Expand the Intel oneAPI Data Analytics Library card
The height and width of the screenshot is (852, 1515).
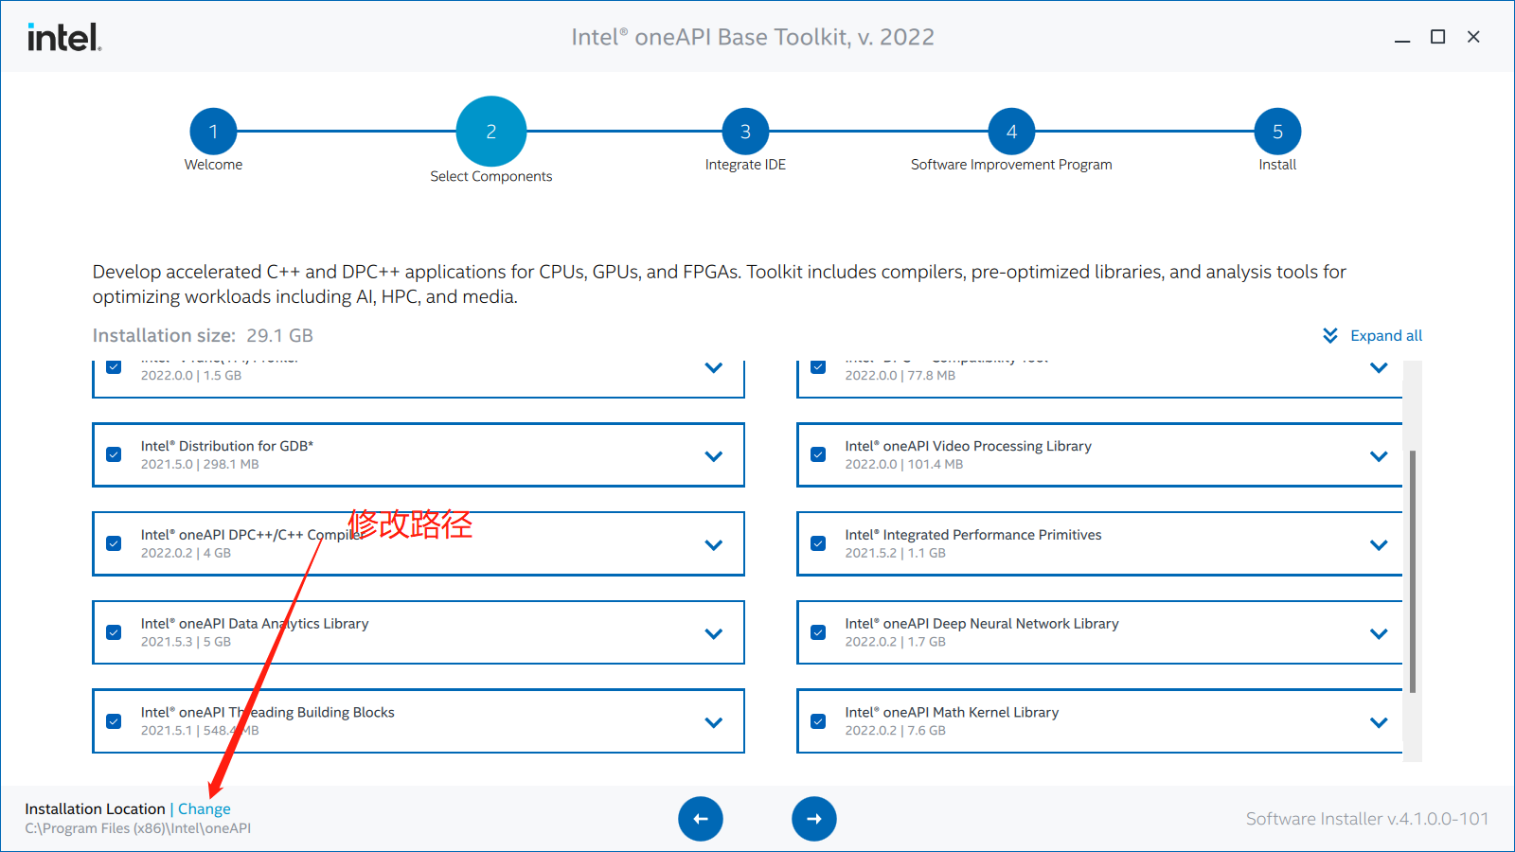(714, 632)
